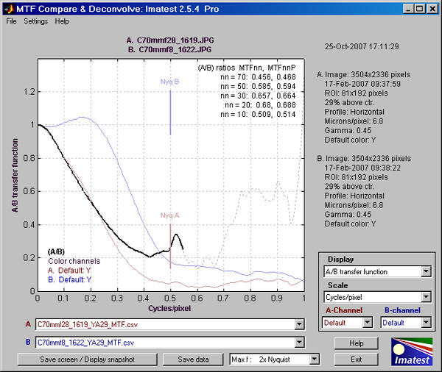Click the Imatest logo
Image resolution: width=442 pixels, height=372 pixels.
(x=412, y=351)
